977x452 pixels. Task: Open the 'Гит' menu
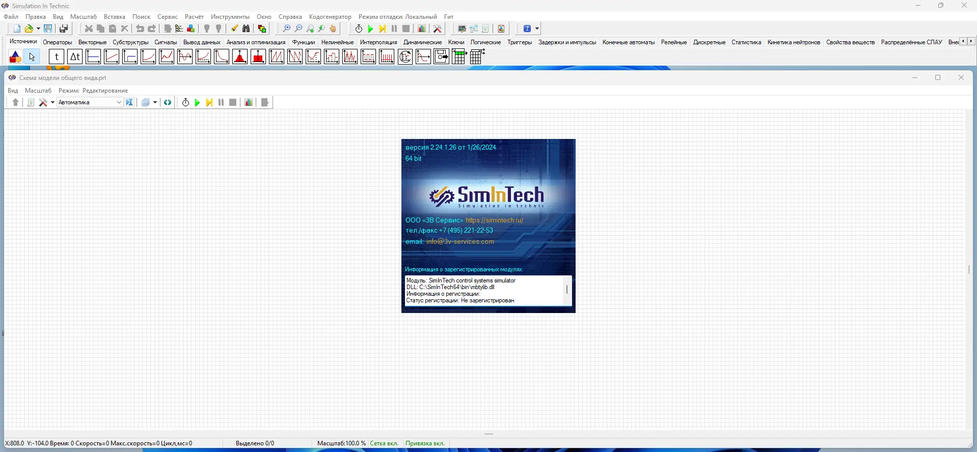click(448, 17)
